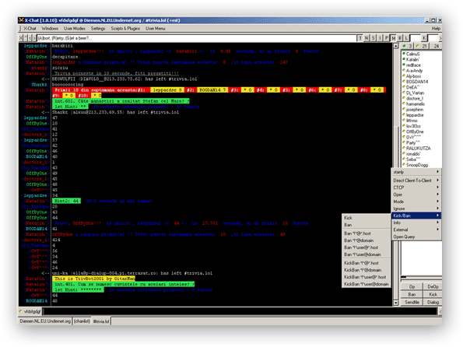This screenshot has width=463, height=347.
Task: Expand the CTCP submenu
Action: click(416, 188)
